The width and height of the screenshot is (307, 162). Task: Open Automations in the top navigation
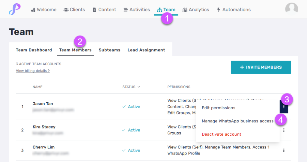234,10
